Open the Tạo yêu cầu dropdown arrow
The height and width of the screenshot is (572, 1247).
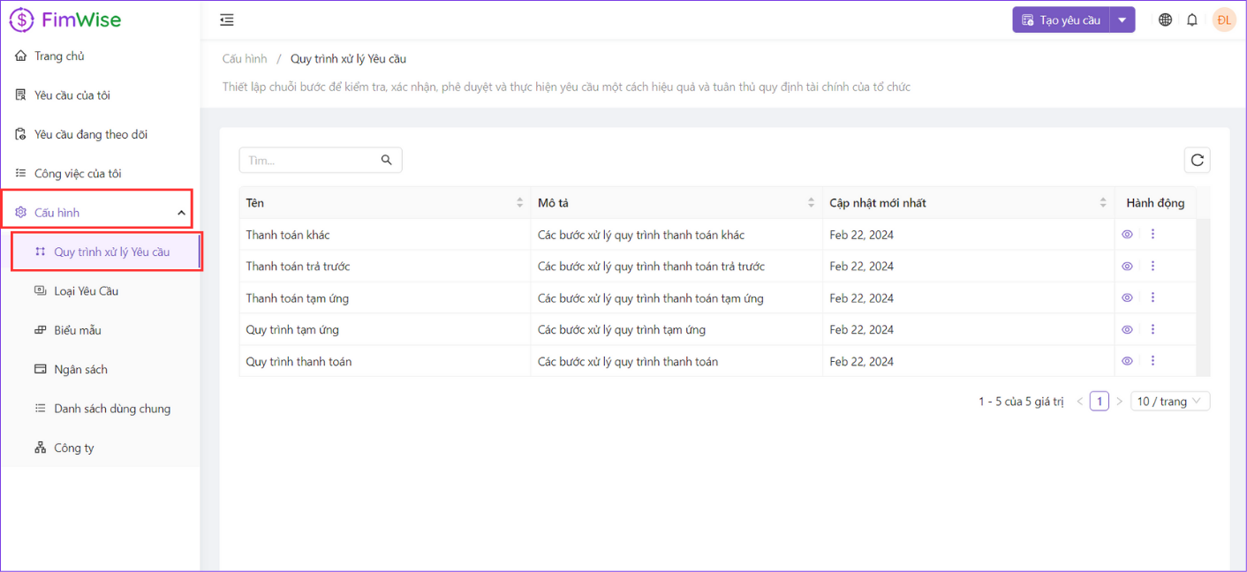coord(1122,20)
